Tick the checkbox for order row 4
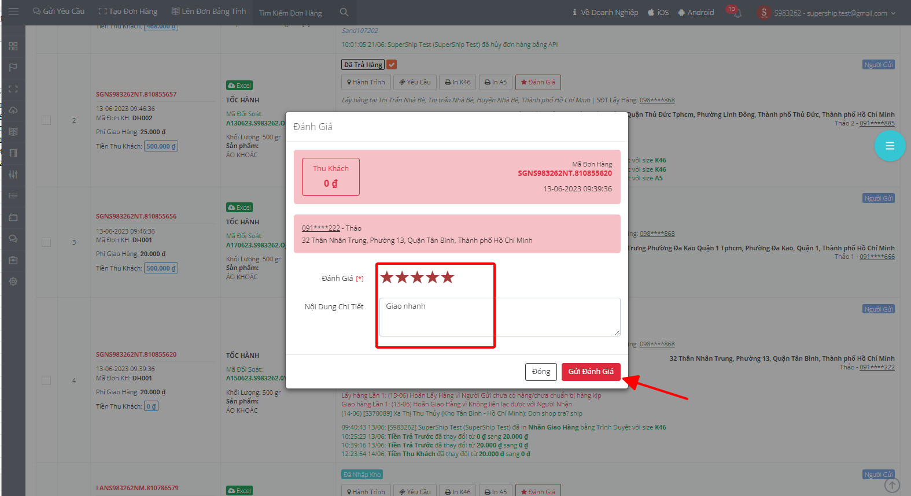The height and width of the screenshot is (496, 911). 46,380
